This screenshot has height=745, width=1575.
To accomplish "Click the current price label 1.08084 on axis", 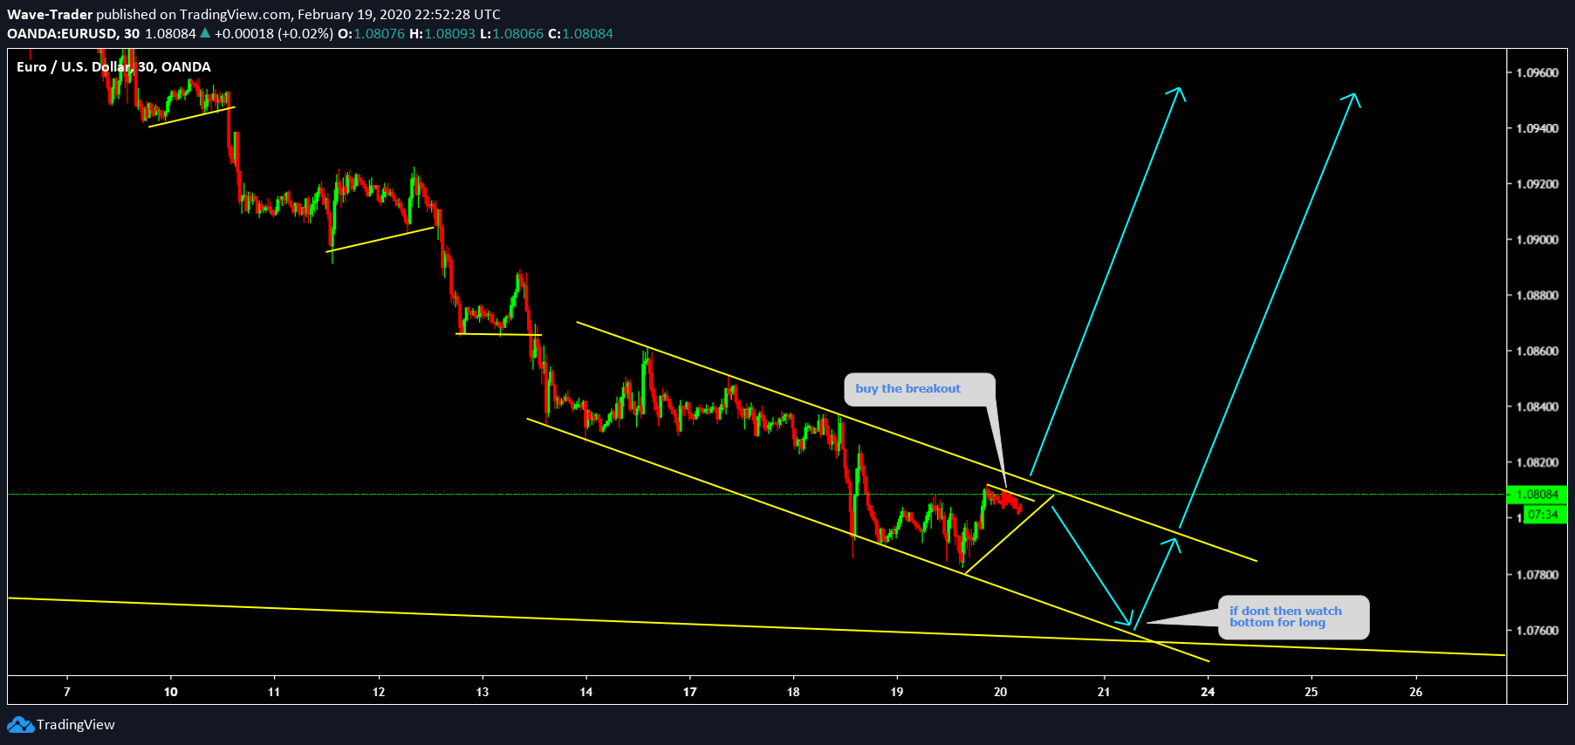I will [x=1537, y=495].
